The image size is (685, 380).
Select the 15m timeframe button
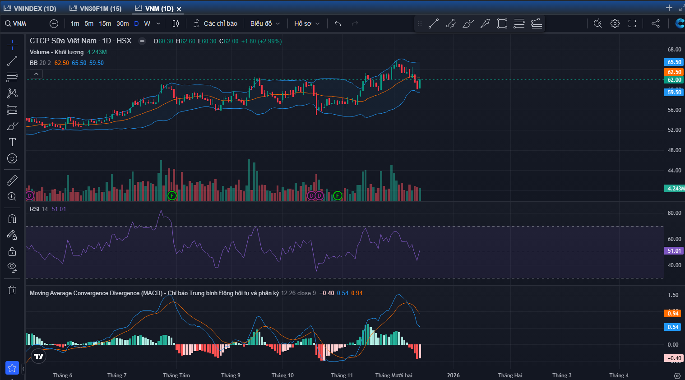[105, 23]
